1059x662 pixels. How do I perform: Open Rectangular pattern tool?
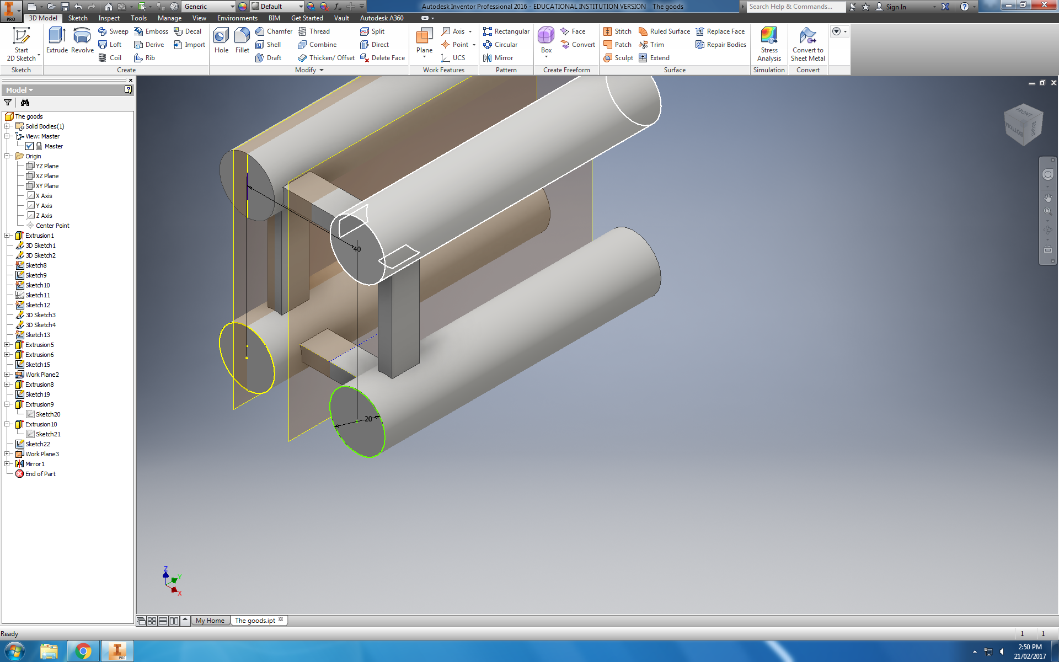point(506,31)
